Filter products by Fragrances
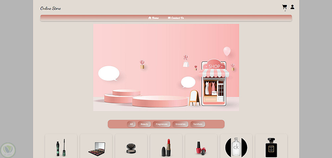This screenshot has width=332, height=158. click(162, 124)
